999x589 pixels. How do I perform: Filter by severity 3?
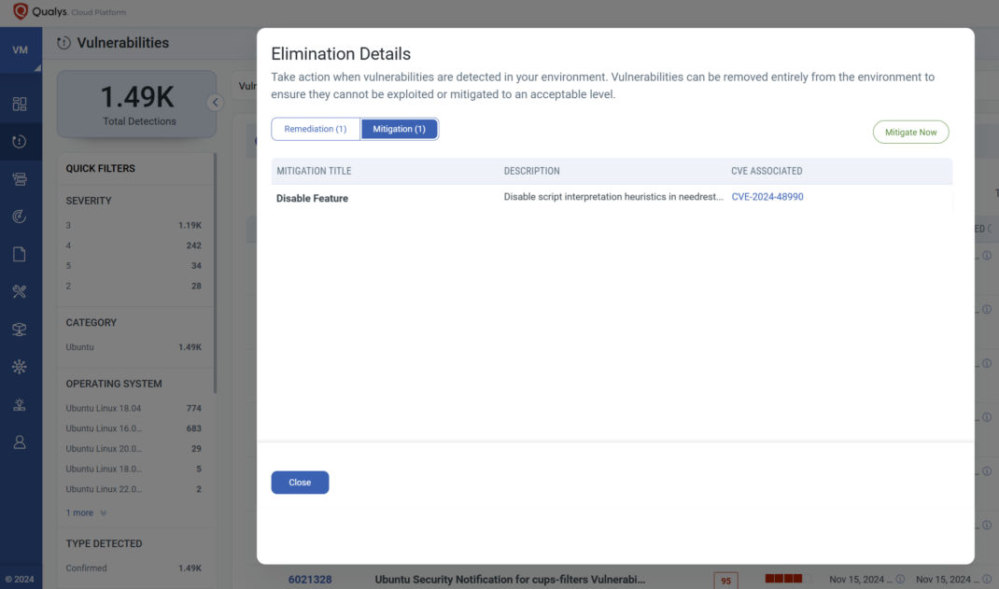[134, 225]
